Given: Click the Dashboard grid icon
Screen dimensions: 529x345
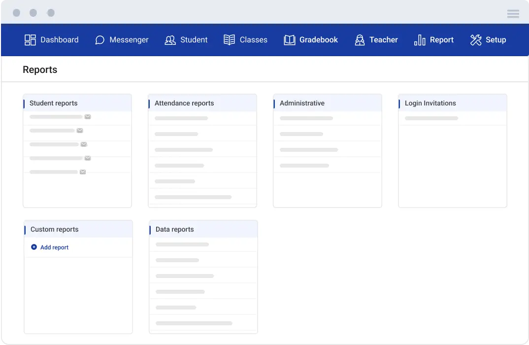Looking at the screenshot, I should point(30,40).
